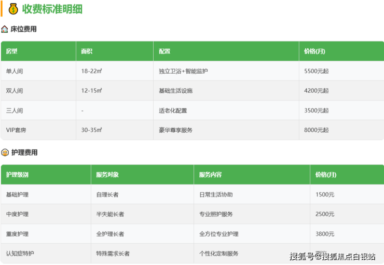Click the 房型 column header
Screen dimensions: 384x265
pyautogui.click(x=11, y=51)
